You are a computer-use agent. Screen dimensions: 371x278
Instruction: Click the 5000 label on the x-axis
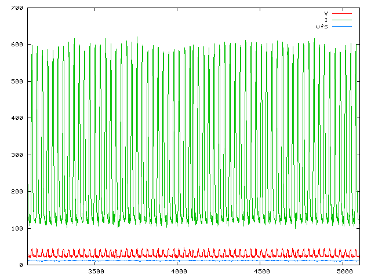(344, 271)
